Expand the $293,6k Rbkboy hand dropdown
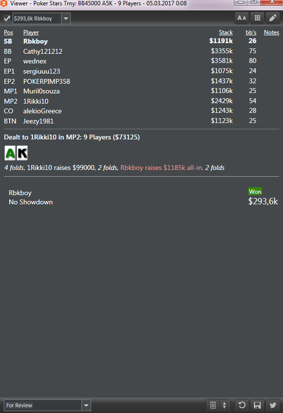Screen dimensions: 283x413 point(66,18)
